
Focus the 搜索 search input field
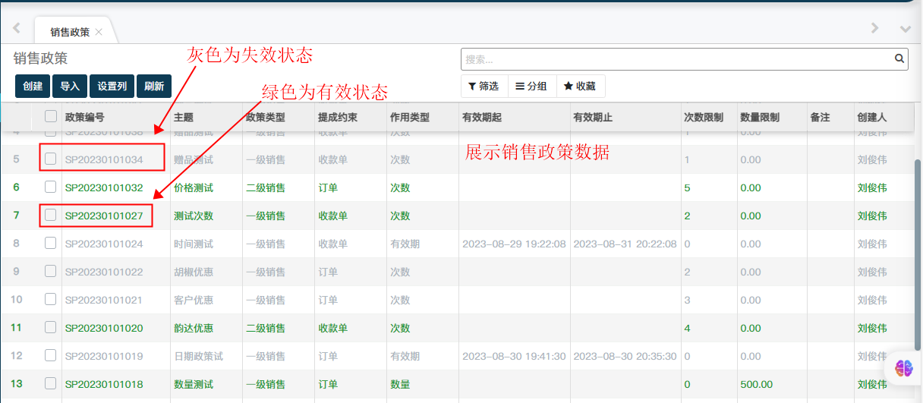[676, 59]
